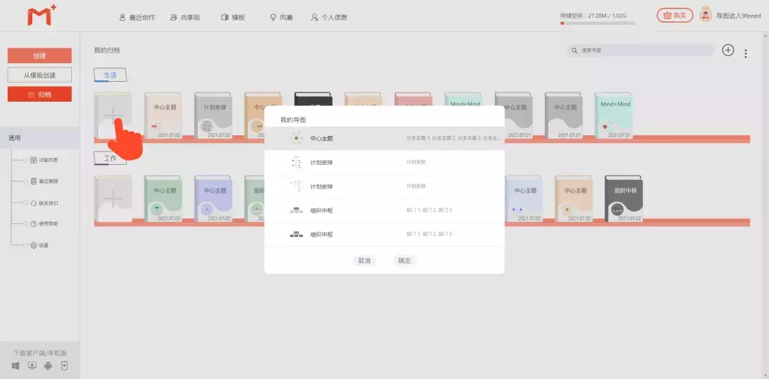Click the Android client download icon
769x379 pixels.
(x=48, y=366)
